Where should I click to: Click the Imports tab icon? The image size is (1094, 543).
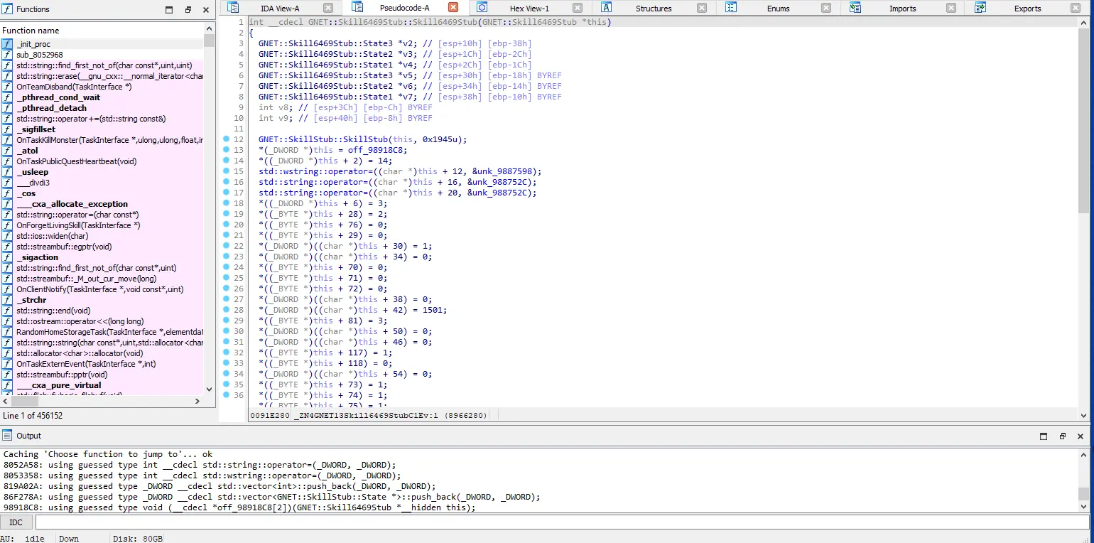855,8
